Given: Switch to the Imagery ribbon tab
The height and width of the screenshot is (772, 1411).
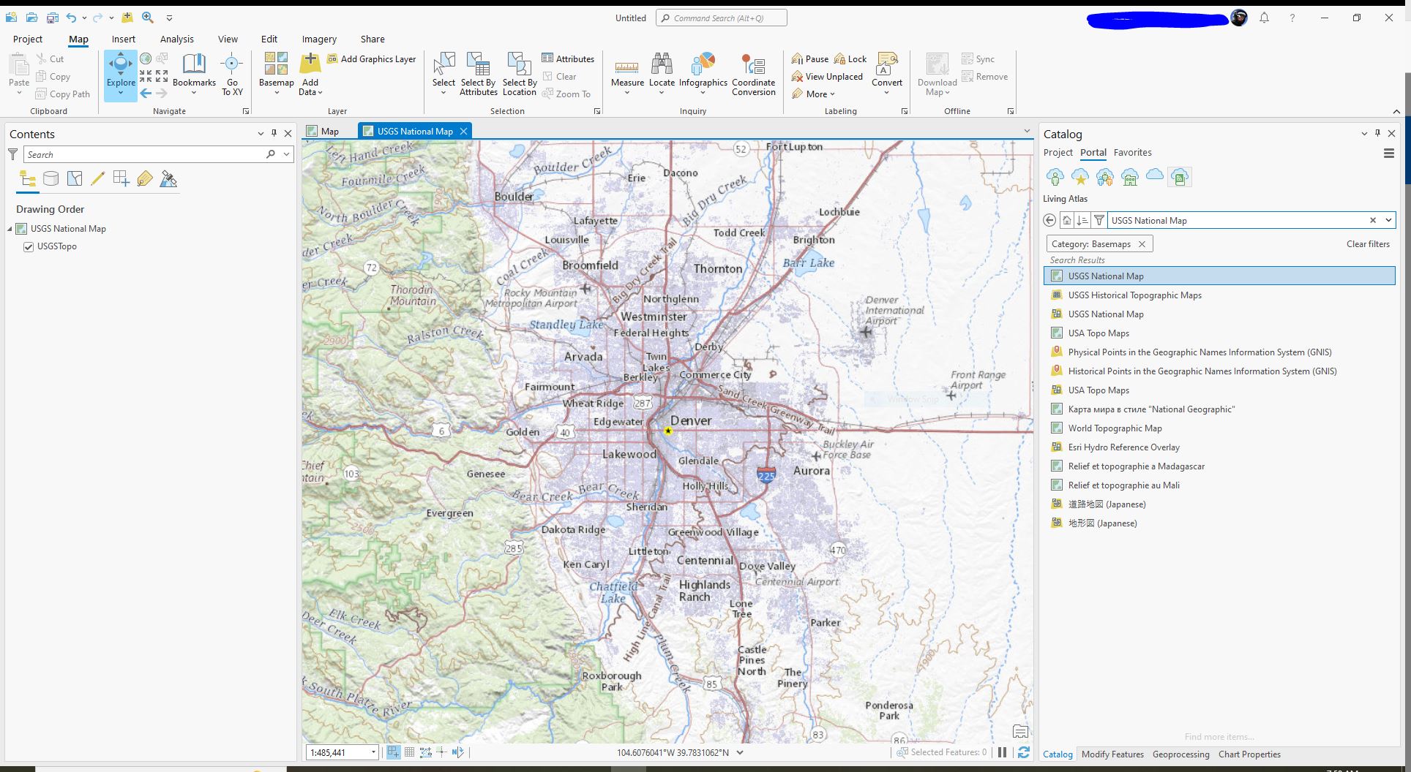Looking at the screenshot, I should click(x=318, y=39).
